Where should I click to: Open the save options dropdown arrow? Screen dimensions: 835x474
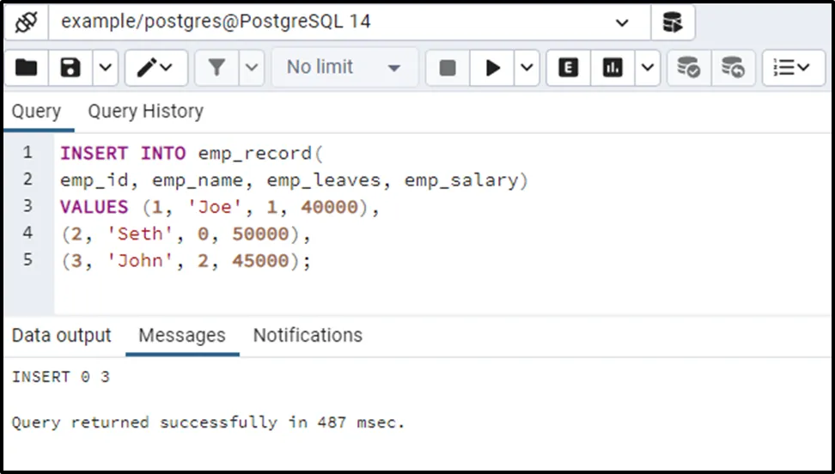pyautogui.click(x=105, y=67)
